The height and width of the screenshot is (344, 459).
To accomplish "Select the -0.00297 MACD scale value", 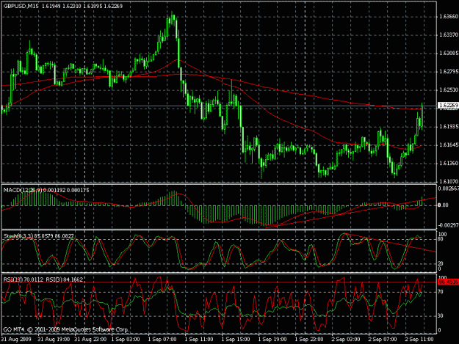I will tap(448, 225).
